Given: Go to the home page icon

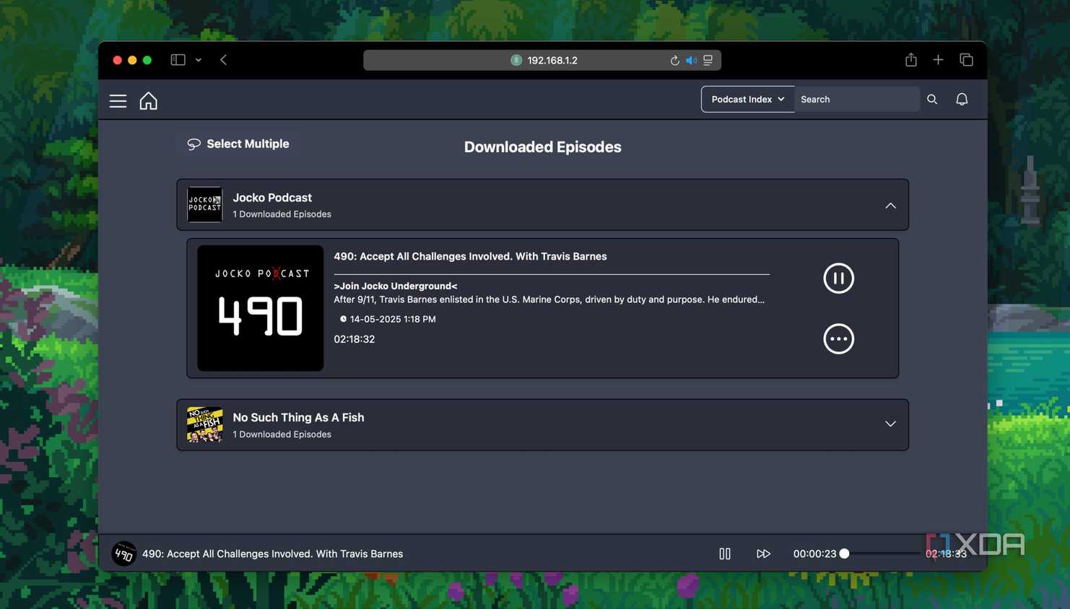Looking at the screenshot, I should click(x=148, y=100).
